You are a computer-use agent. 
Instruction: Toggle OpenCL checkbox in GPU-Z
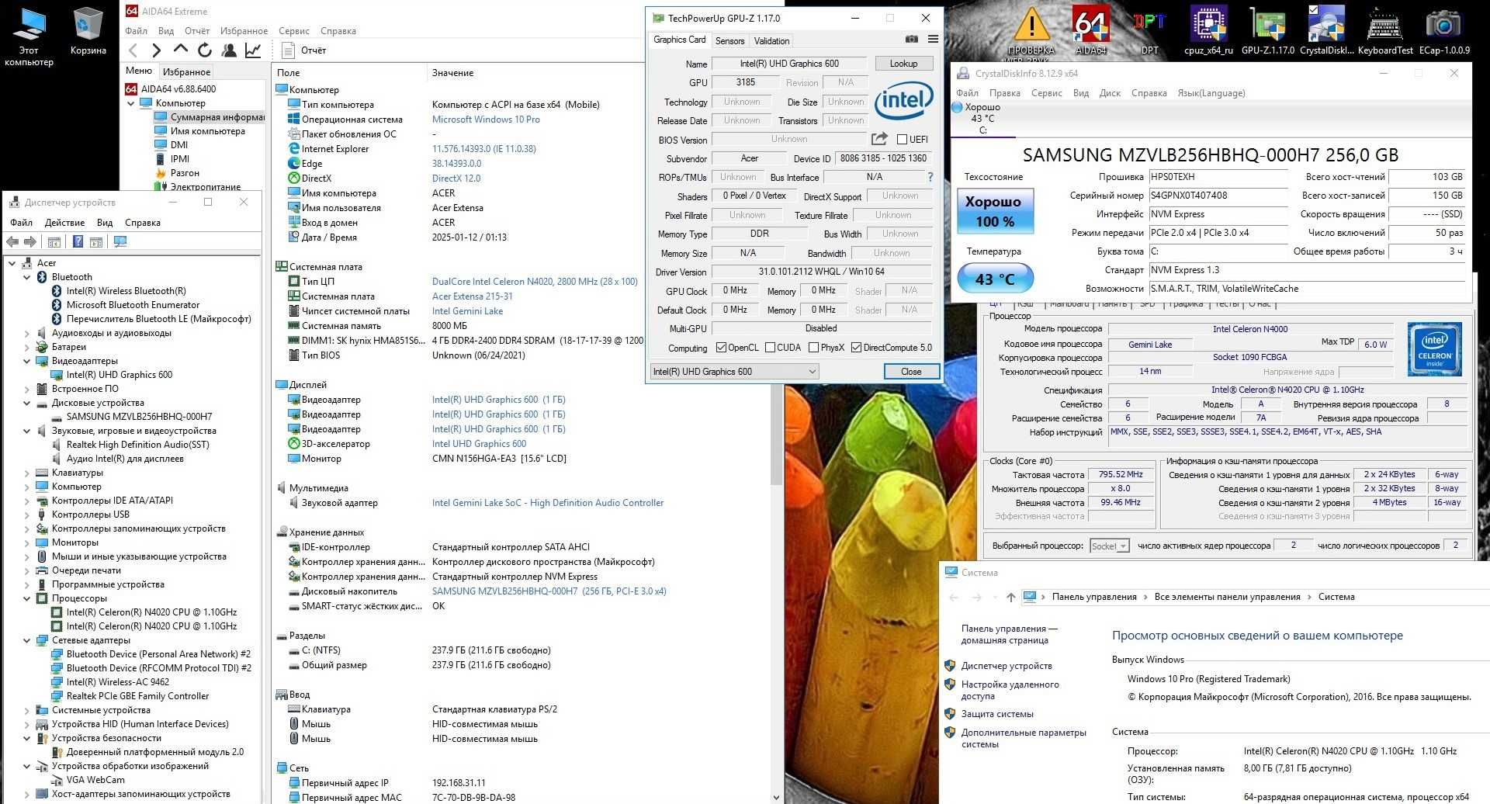[721, 348]
